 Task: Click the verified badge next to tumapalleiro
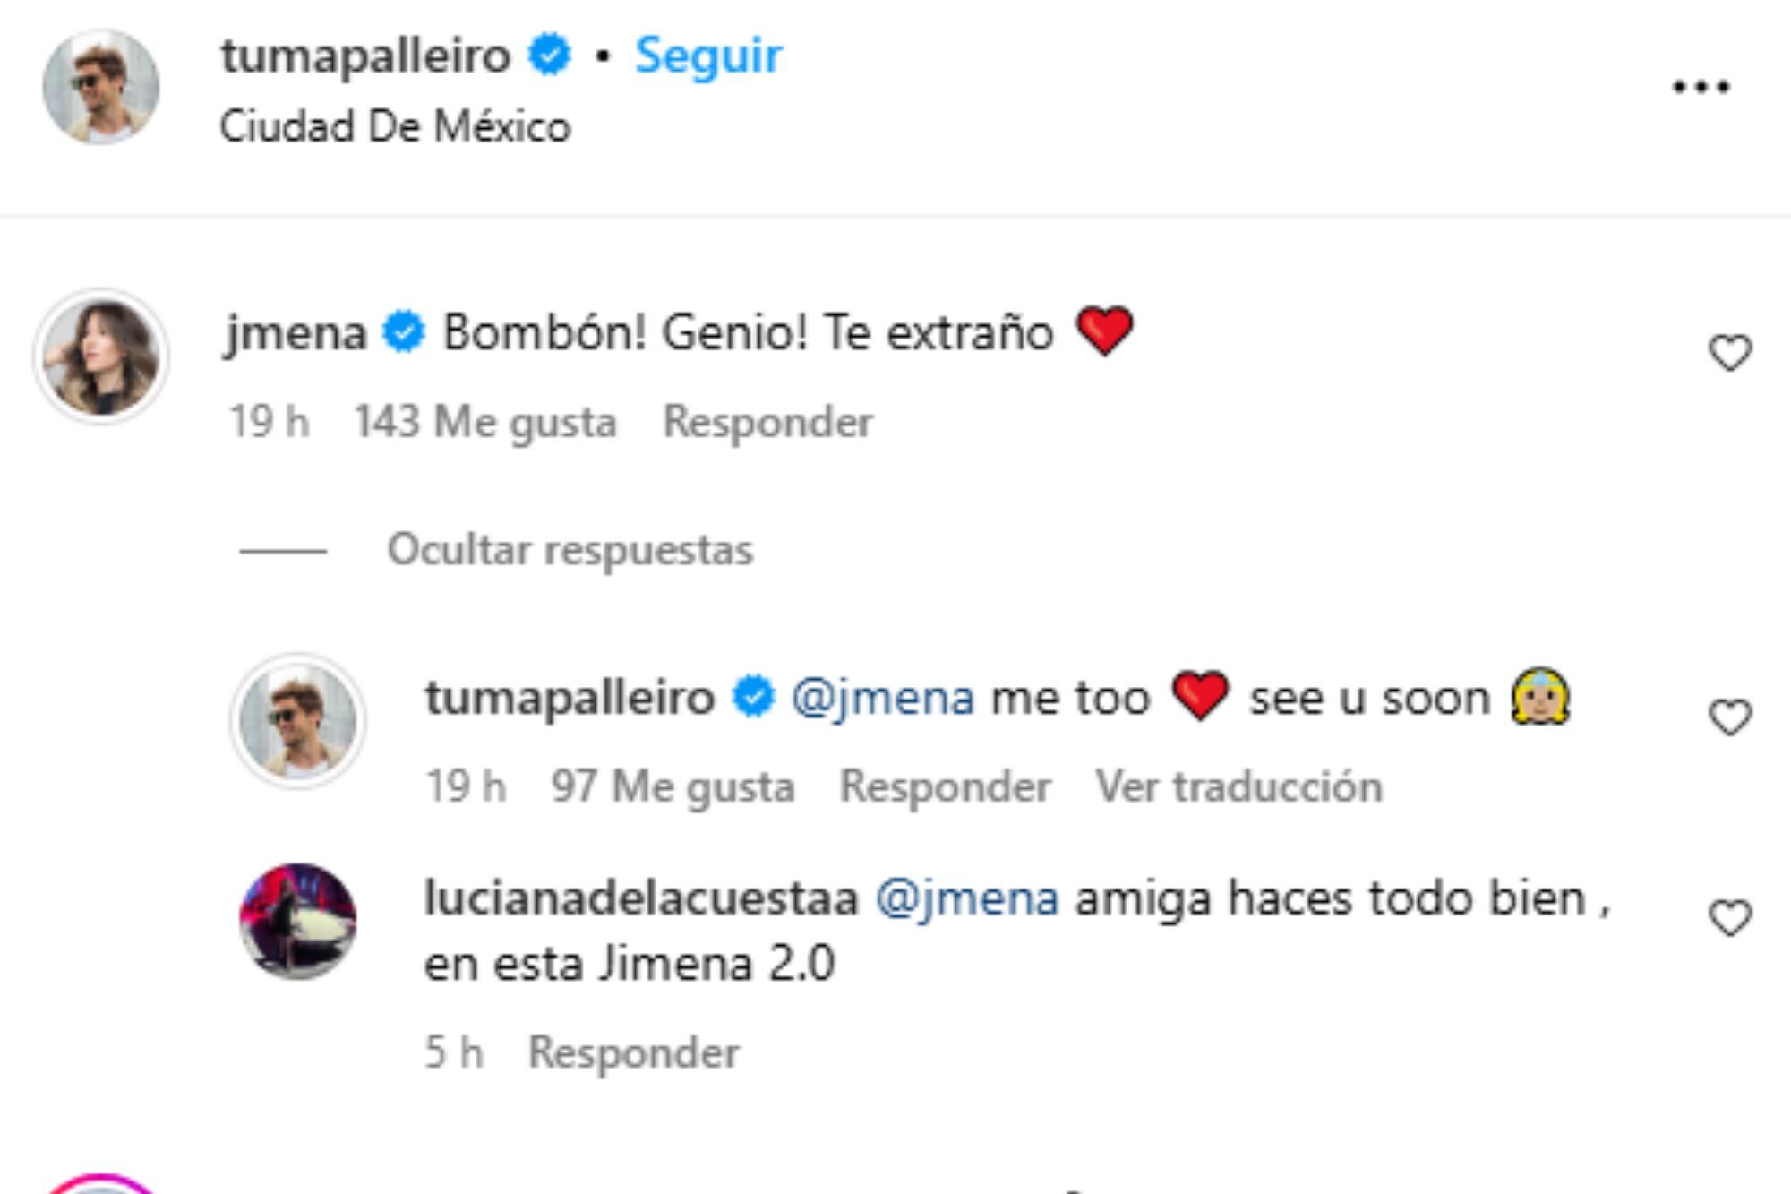pyautogui.click(x=547, y=54)
